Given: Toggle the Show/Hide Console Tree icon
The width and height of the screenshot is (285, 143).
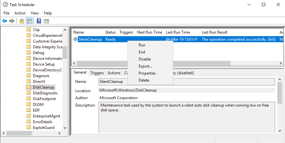Looking at the screenshot, I should tap(29, 21).
